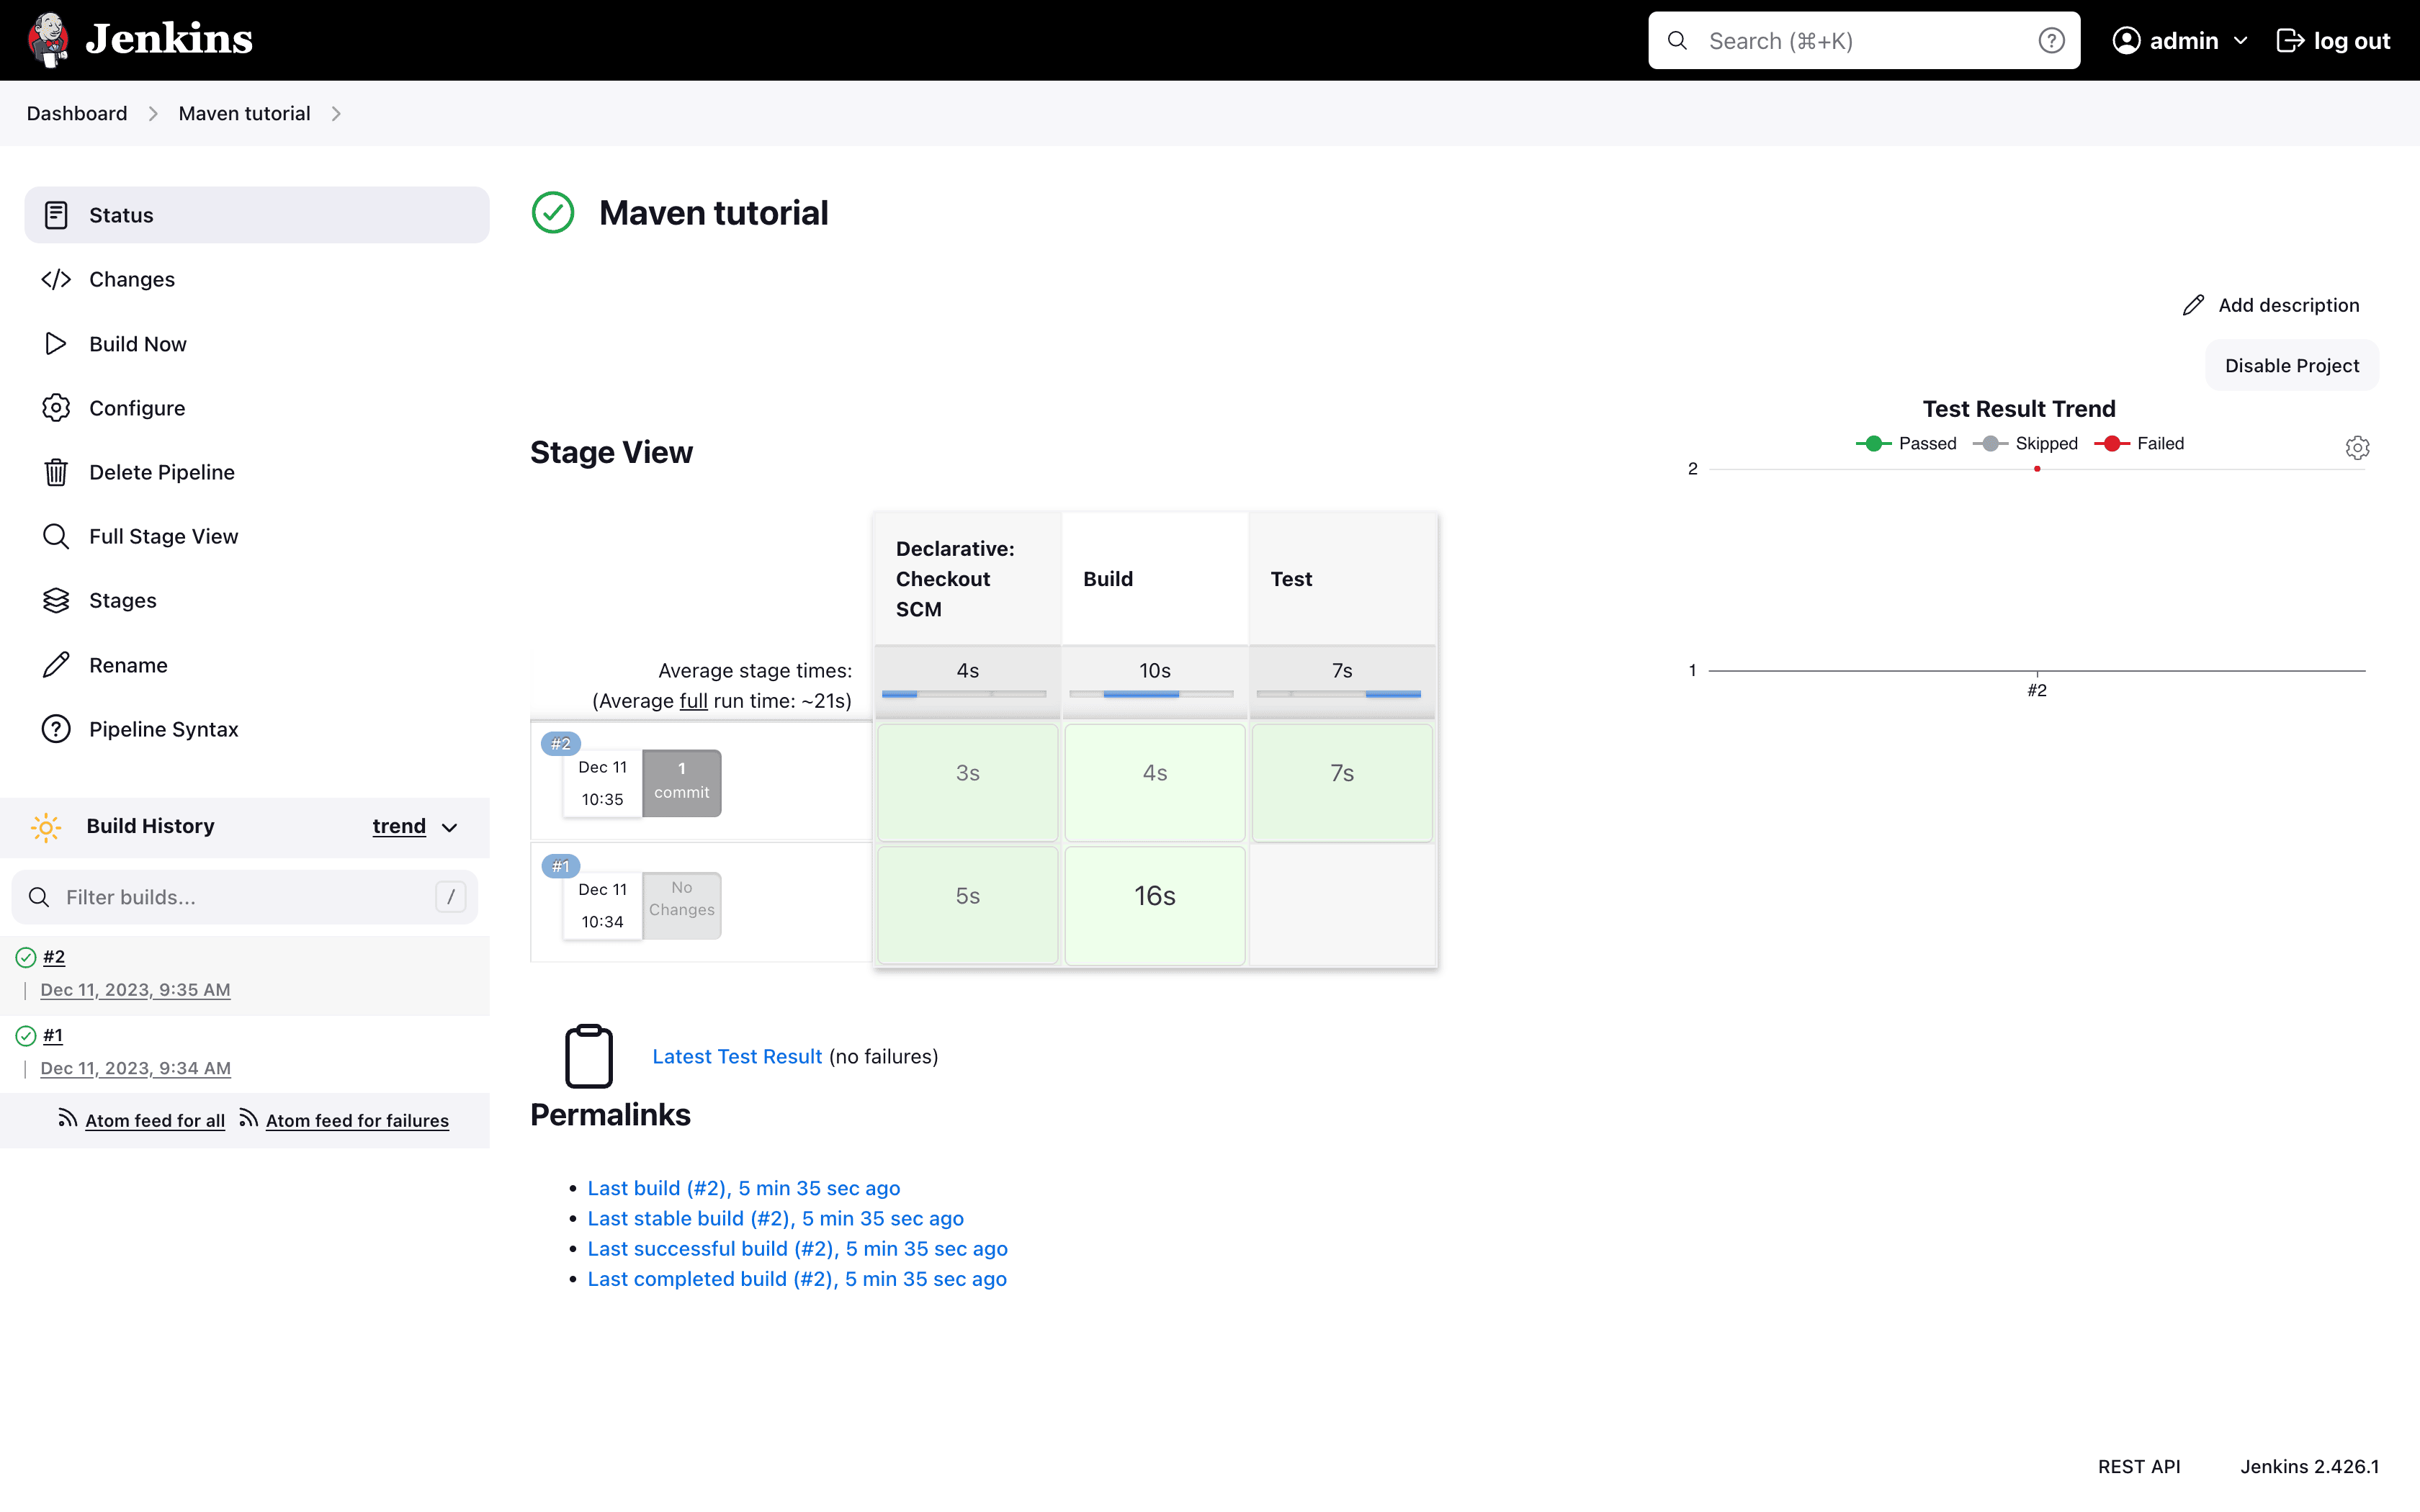Screen dimensions: 2420x1512
Task: Click the Add description pencil icon
Action: point(2193,305)
